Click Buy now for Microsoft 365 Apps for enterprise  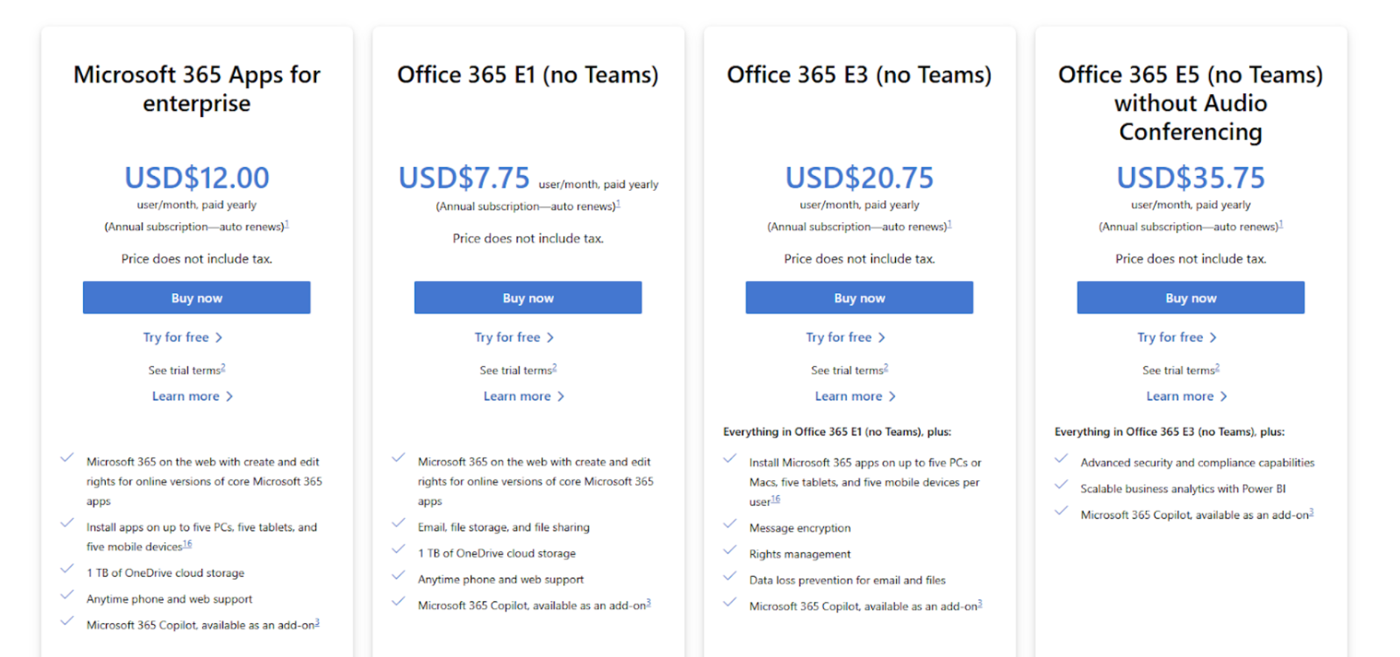tap(195, 297)
